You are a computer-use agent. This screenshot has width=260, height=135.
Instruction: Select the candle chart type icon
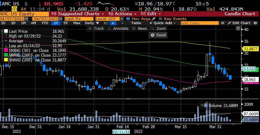point(113,23)
